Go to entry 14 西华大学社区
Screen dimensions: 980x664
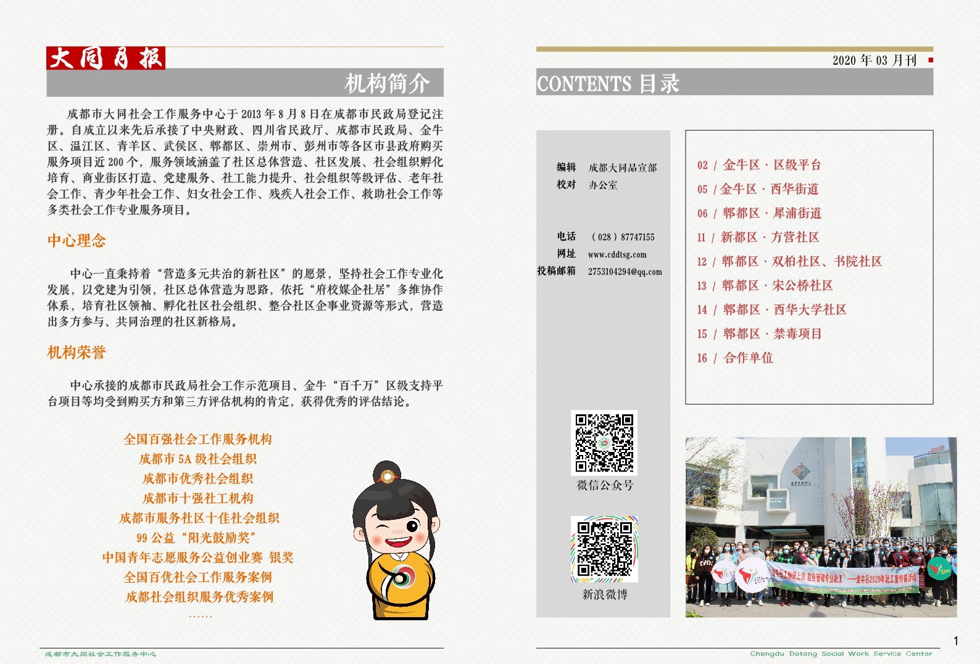771,309
